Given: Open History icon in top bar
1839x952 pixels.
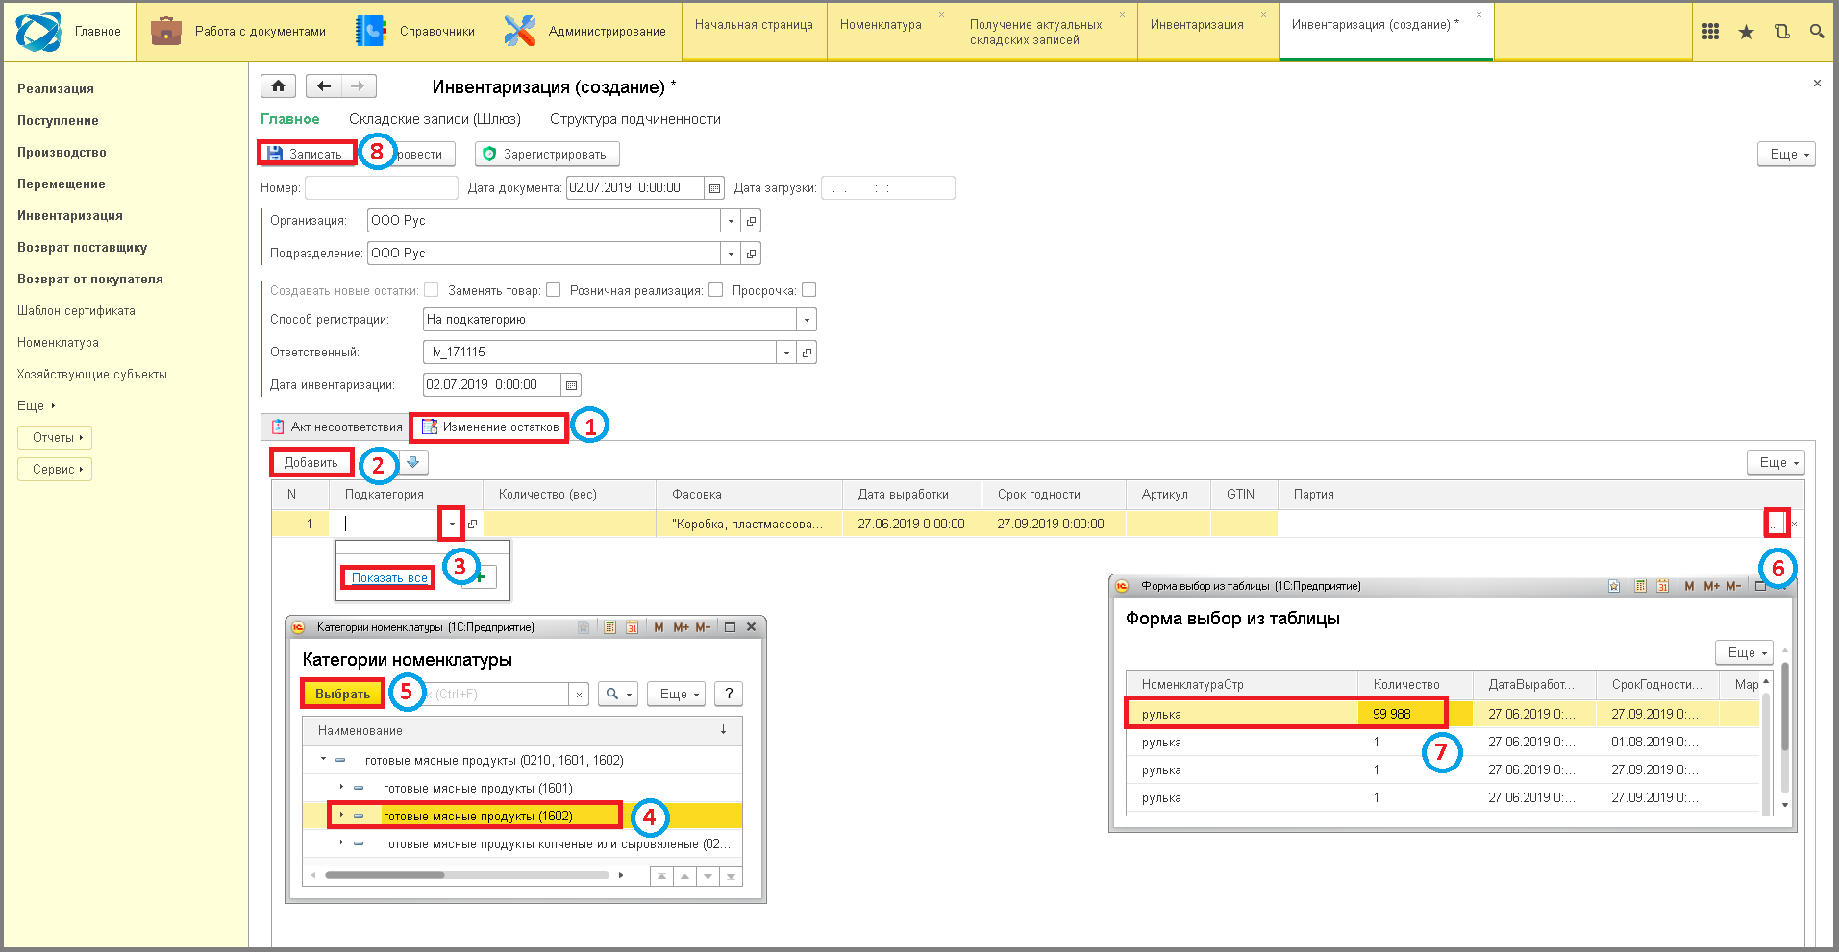Looking at the screenshot, I should tap(1781, 32).
